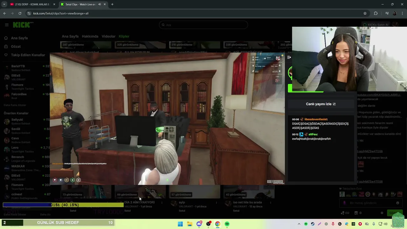The width and height of the screenshot is (407, 229).
Task: Switch to the Videolar tab
Action: [108, 36]
